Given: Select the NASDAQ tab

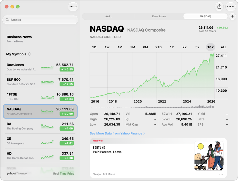Looking at the screenshot, I should (205, 16).
